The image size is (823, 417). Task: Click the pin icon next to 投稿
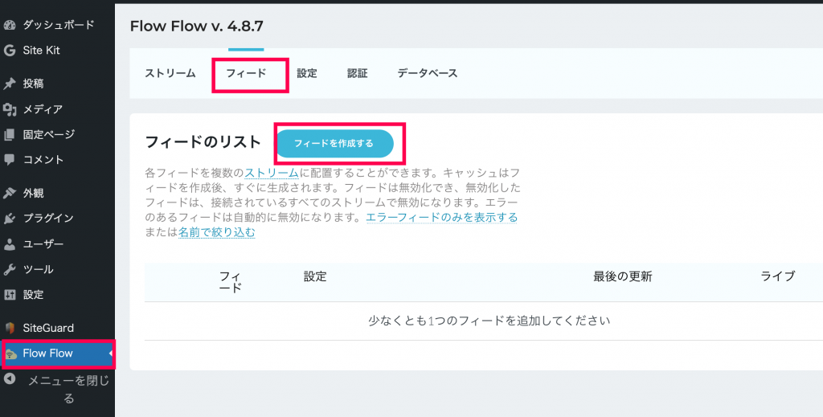tap(10, 84)
